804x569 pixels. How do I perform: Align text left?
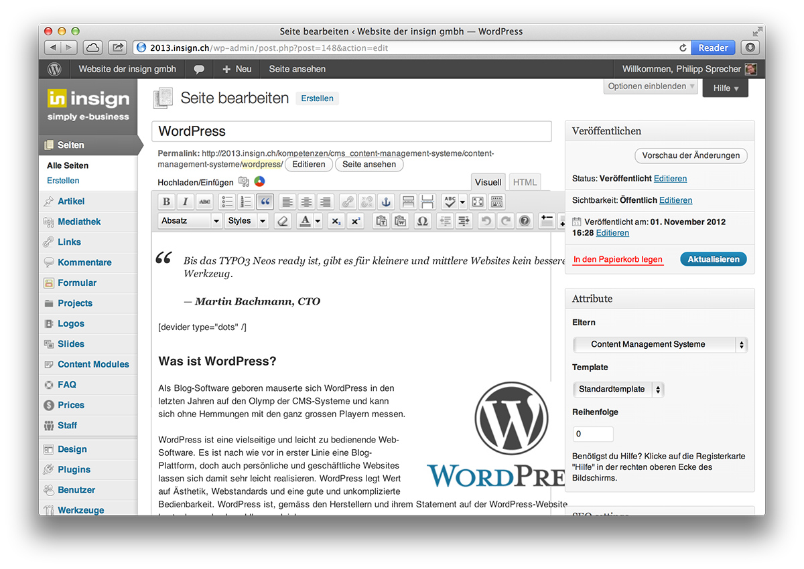pos(287,201)
